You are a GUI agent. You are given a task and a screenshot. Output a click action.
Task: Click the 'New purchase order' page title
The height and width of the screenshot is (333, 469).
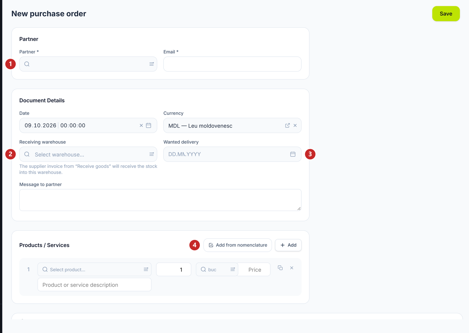[x=49, y=14]
